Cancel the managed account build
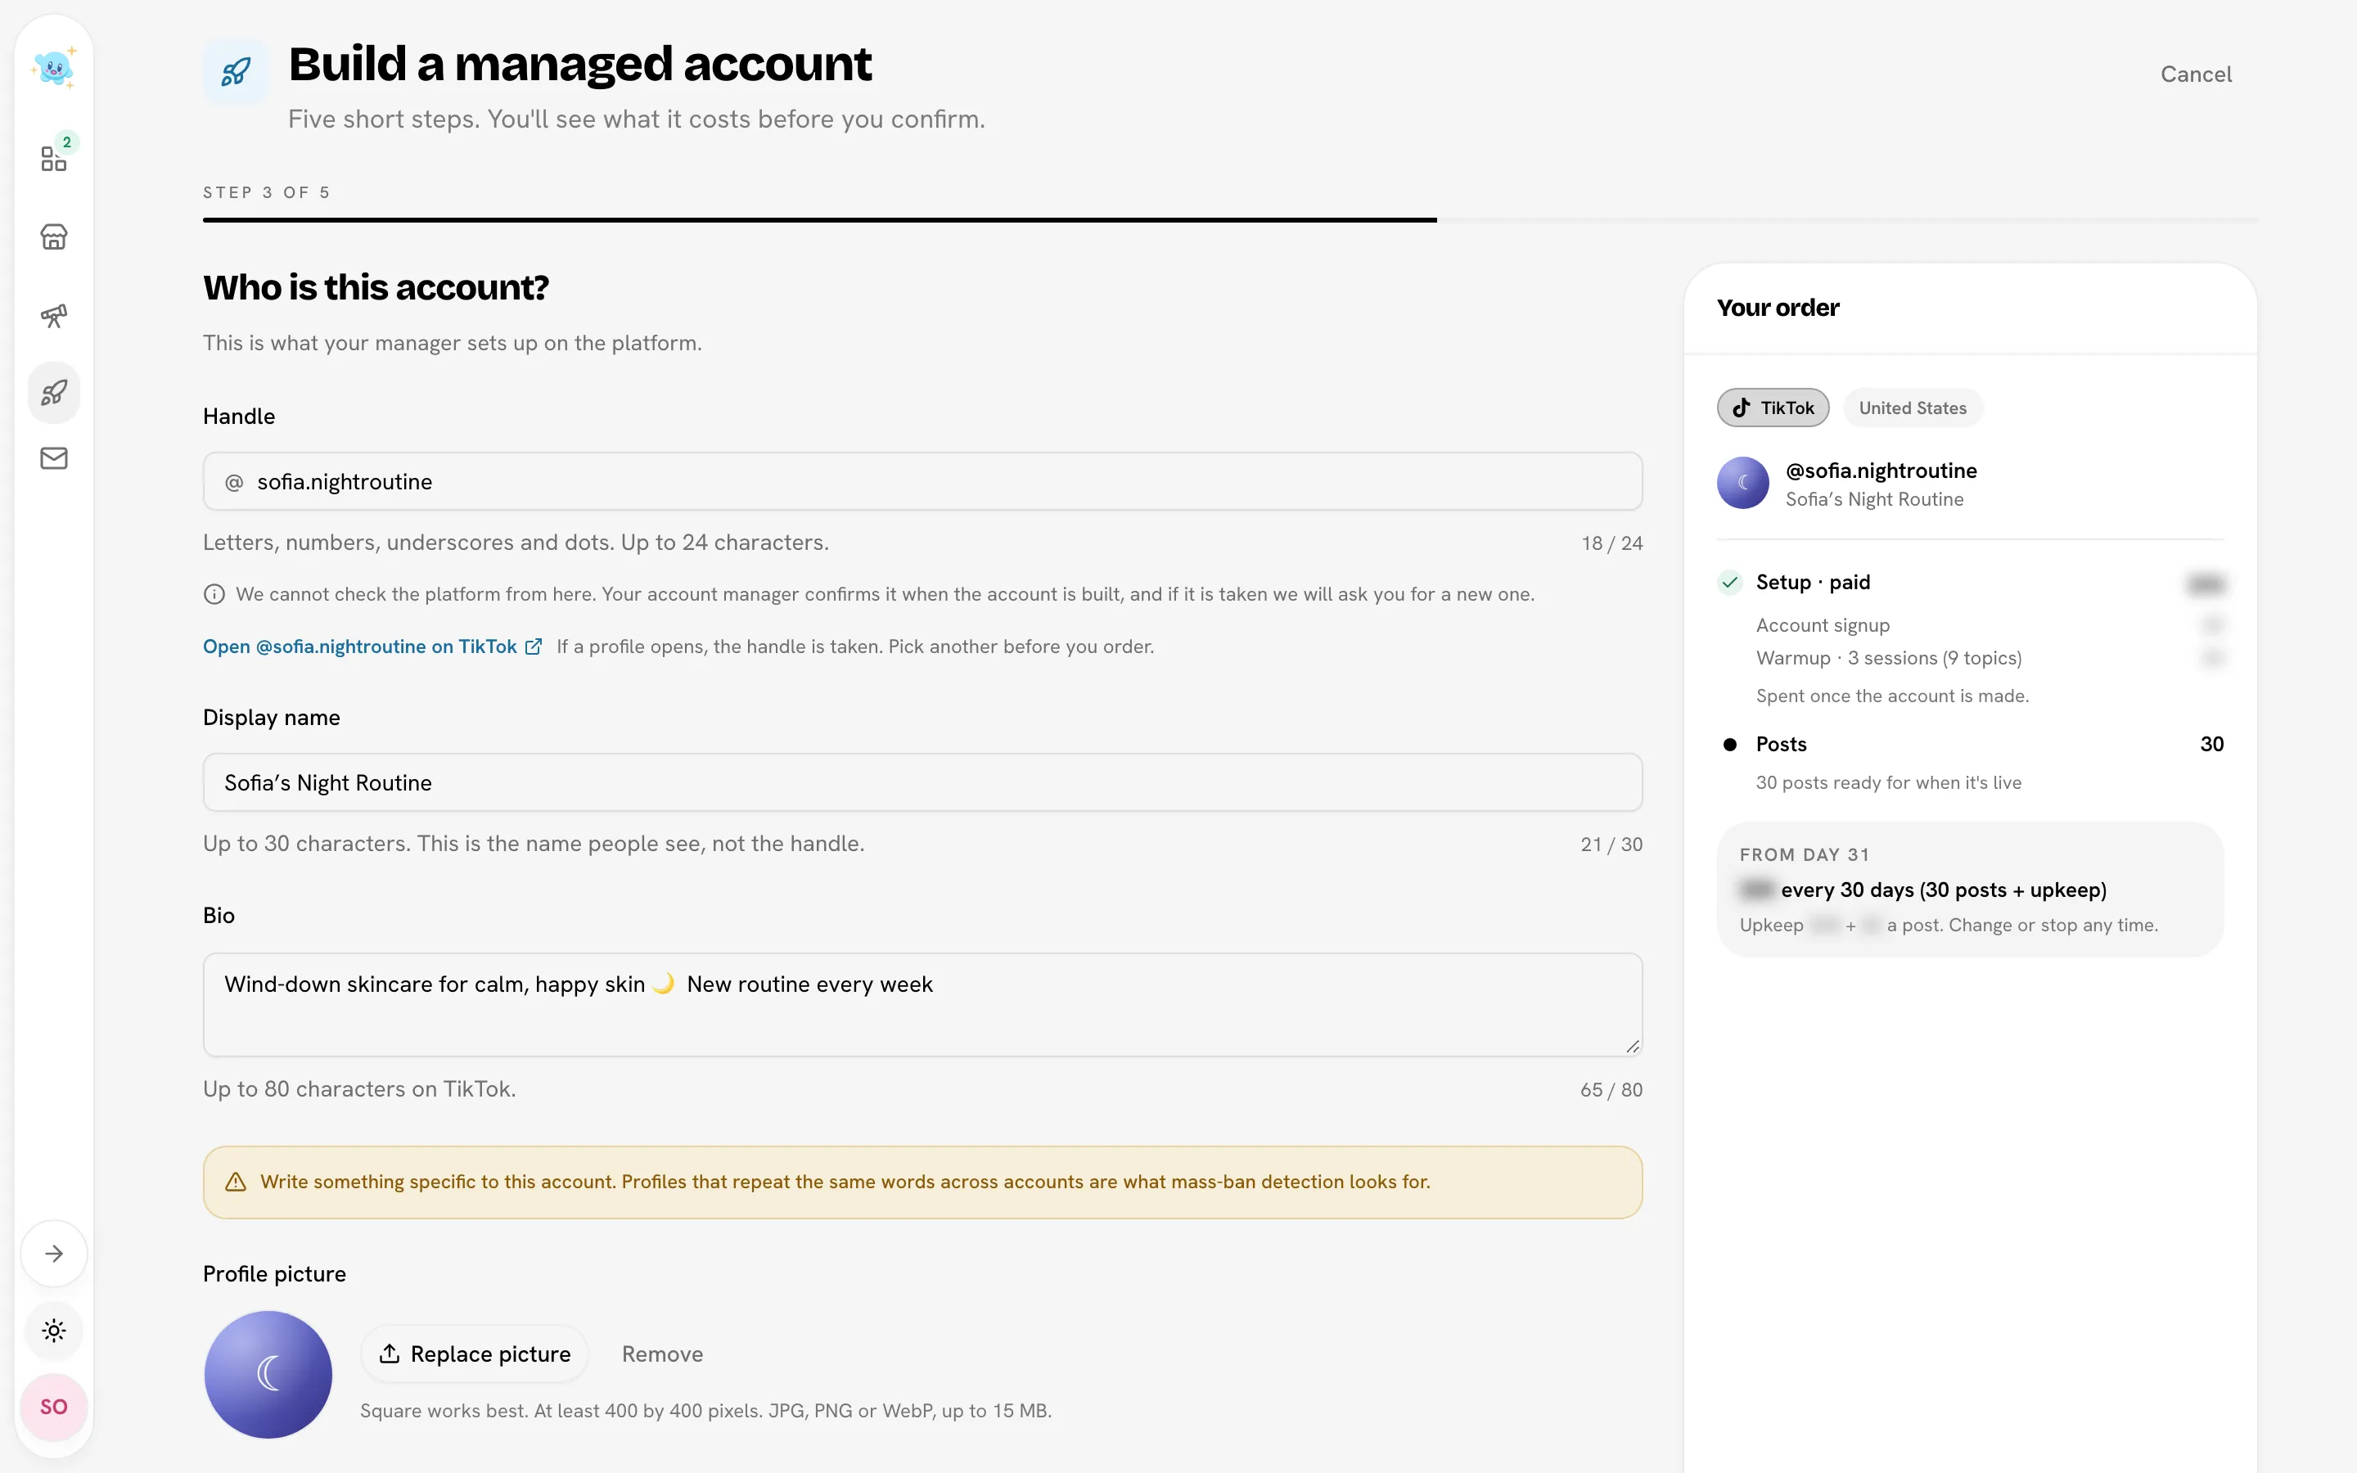The width and height of the screenshot is (2357, 1473). pos(2195,74)
